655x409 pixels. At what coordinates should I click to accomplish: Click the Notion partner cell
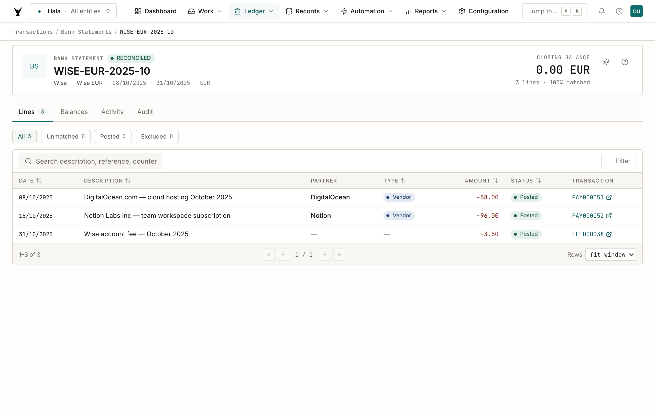tap(321, 216)
